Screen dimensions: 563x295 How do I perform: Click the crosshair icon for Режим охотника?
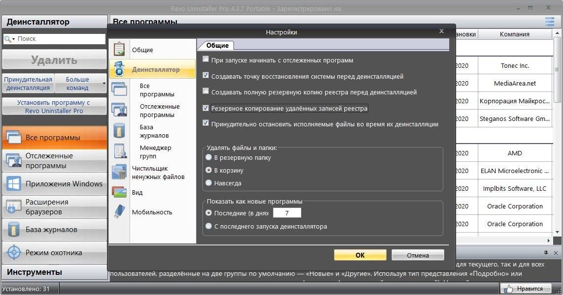coord(14,252)
